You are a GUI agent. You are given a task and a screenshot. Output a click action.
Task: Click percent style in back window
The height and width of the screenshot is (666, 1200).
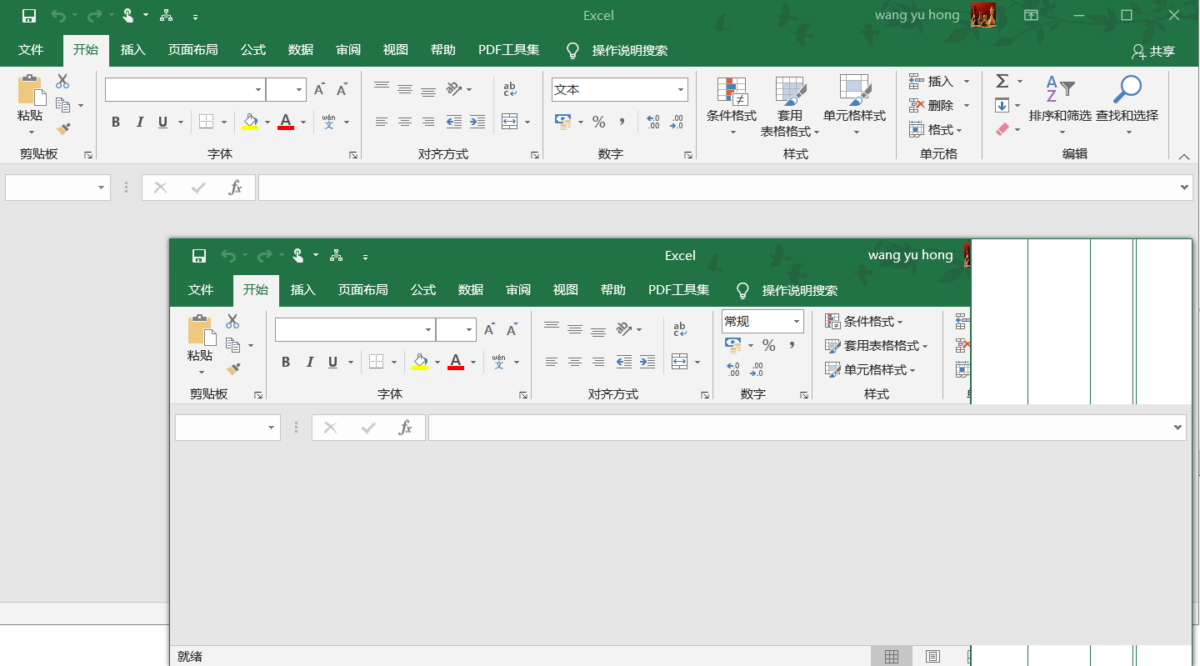click(x=598, y=122)
